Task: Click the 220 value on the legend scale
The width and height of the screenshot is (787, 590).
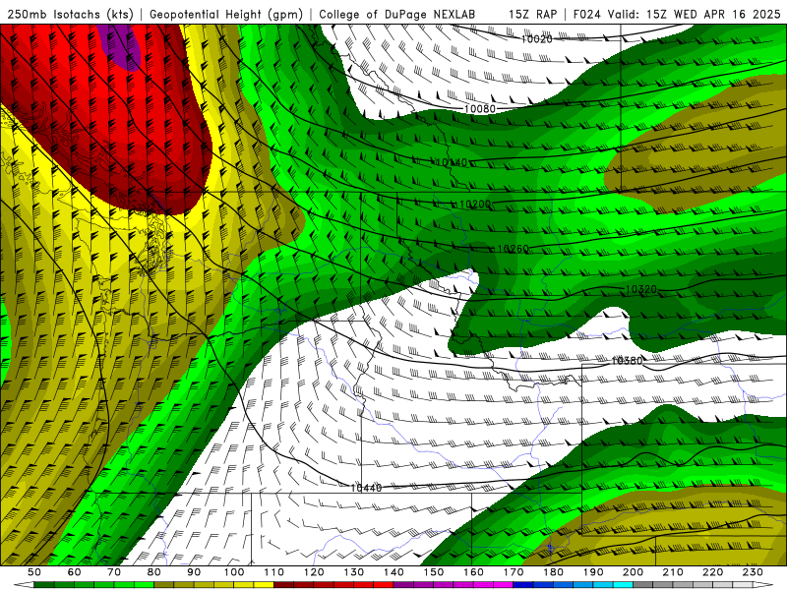Action: tap(712, 572)
